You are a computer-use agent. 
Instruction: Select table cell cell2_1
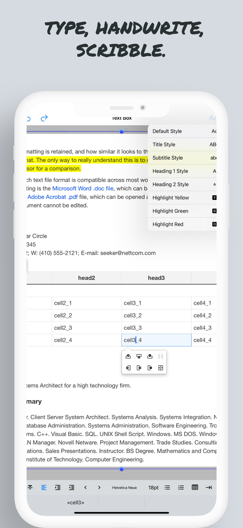[x=87, y=303]
